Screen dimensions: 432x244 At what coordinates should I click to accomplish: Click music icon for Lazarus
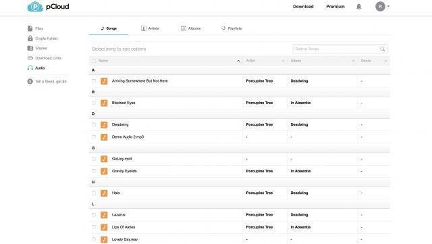click(x=104, y=215)
